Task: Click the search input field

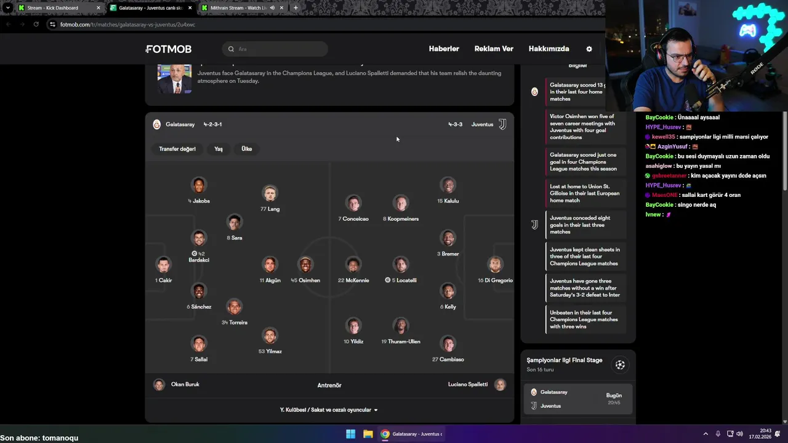Action: click(275, 49)
